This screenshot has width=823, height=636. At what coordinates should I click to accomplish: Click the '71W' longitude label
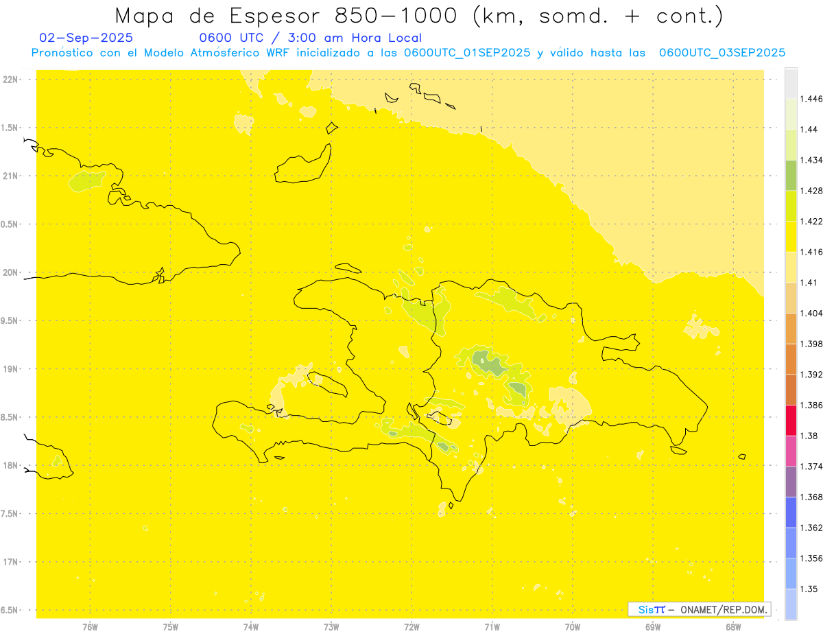[x=492, y=626]
